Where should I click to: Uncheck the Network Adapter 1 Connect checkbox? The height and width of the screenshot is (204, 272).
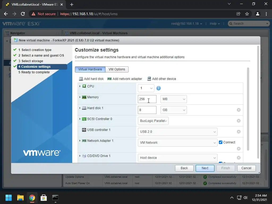(220, 142)
